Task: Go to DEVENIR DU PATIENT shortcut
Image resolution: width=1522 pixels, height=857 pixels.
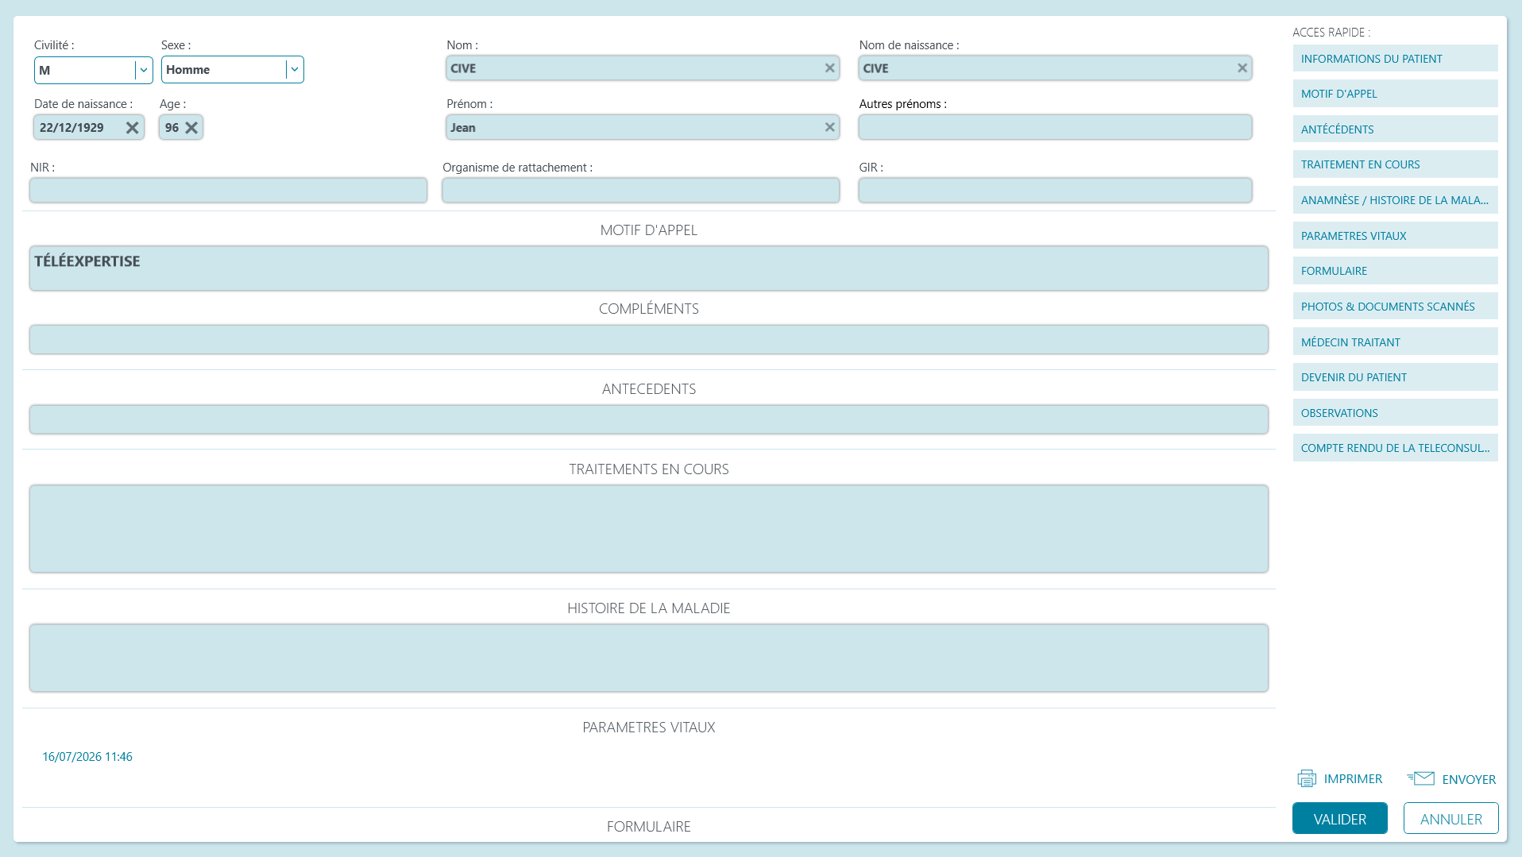Action: (x=1395, y=377)
